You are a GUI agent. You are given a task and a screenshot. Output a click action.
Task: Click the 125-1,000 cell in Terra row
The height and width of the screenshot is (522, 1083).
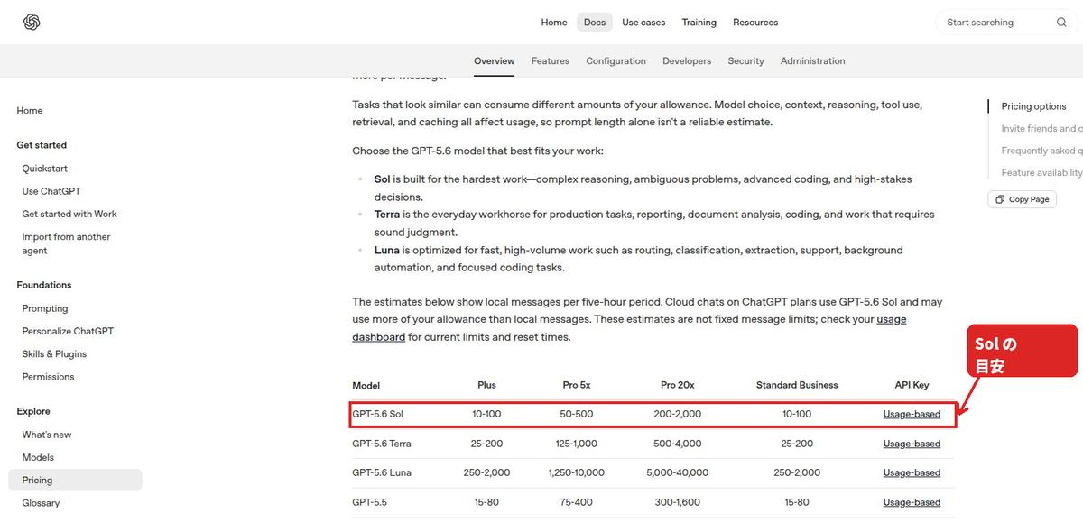pyautogui.click(x=577, y=444)
